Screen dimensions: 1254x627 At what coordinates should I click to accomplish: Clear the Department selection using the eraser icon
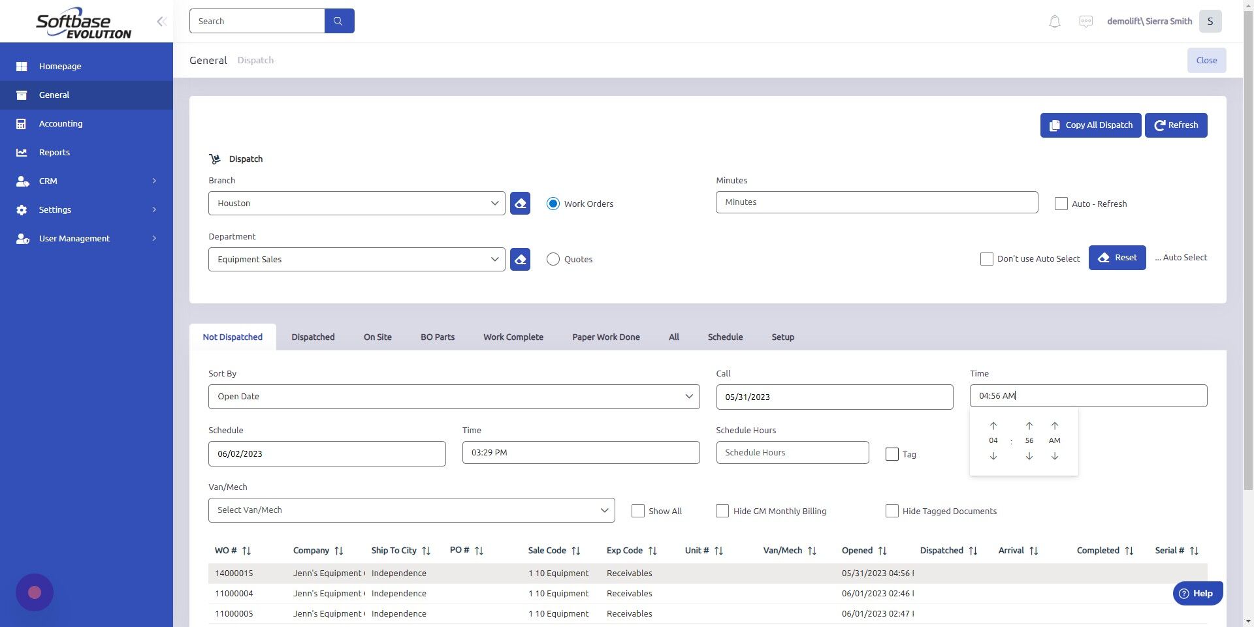519,259
